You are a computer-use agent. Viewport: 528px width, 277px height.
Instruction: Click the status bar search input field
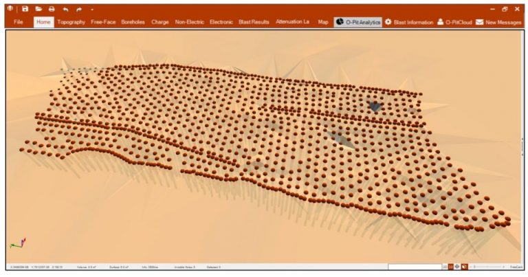click(x=414, y=267)
